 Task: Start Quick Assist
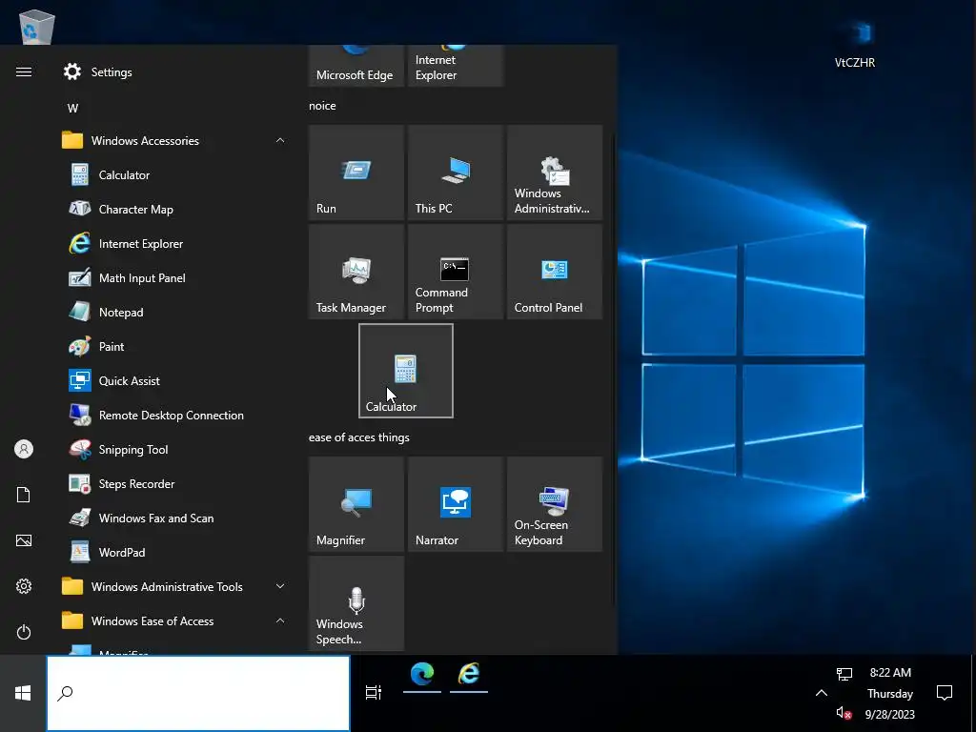[x=174, y=380]
